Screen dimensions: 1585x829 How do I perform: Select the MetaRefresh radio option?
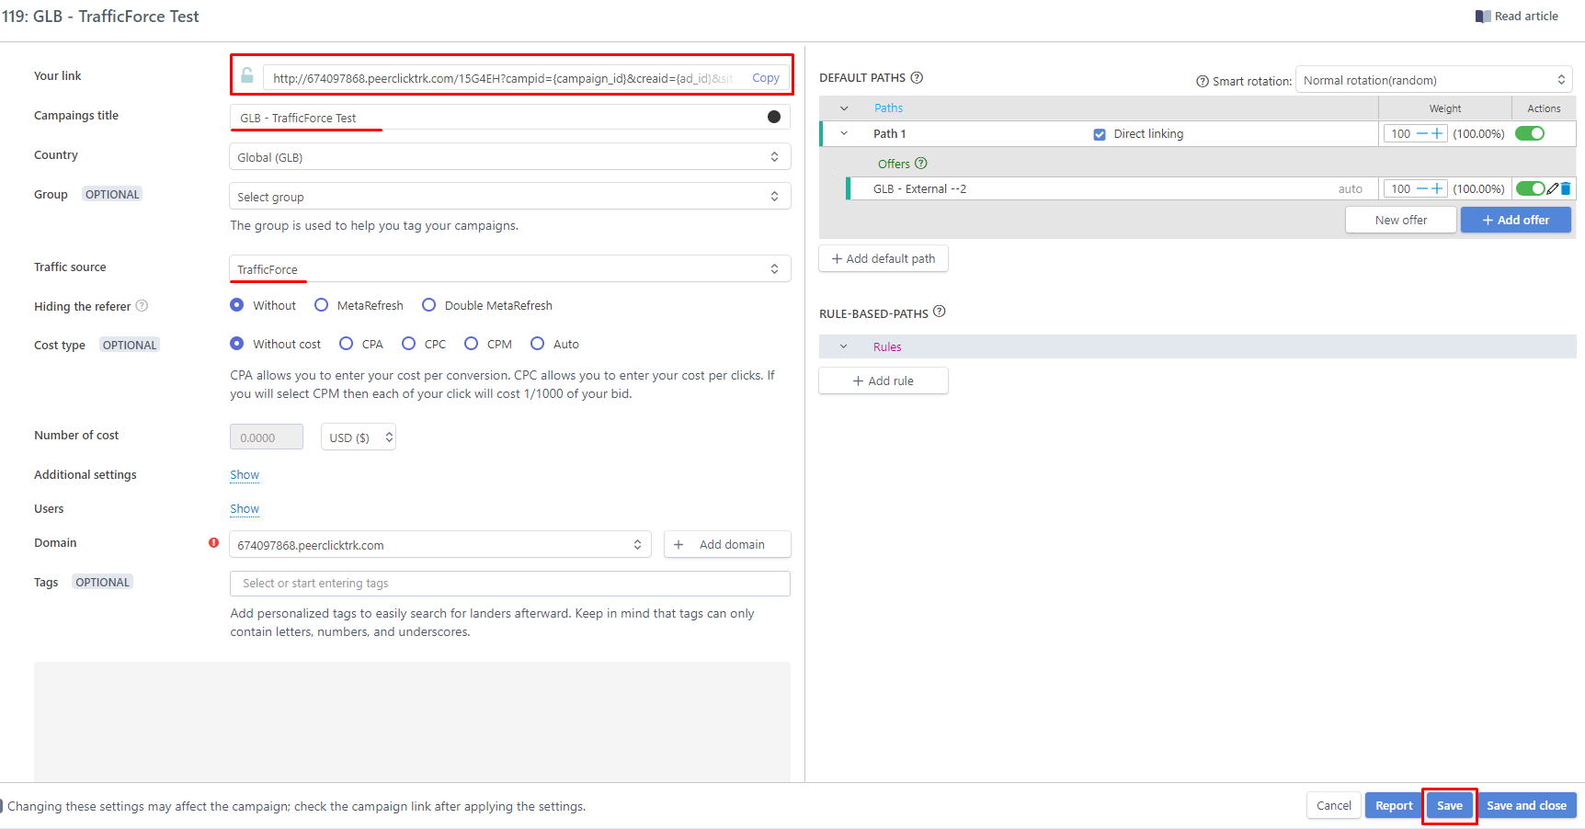pyautogui.click(x=322, y=305)
